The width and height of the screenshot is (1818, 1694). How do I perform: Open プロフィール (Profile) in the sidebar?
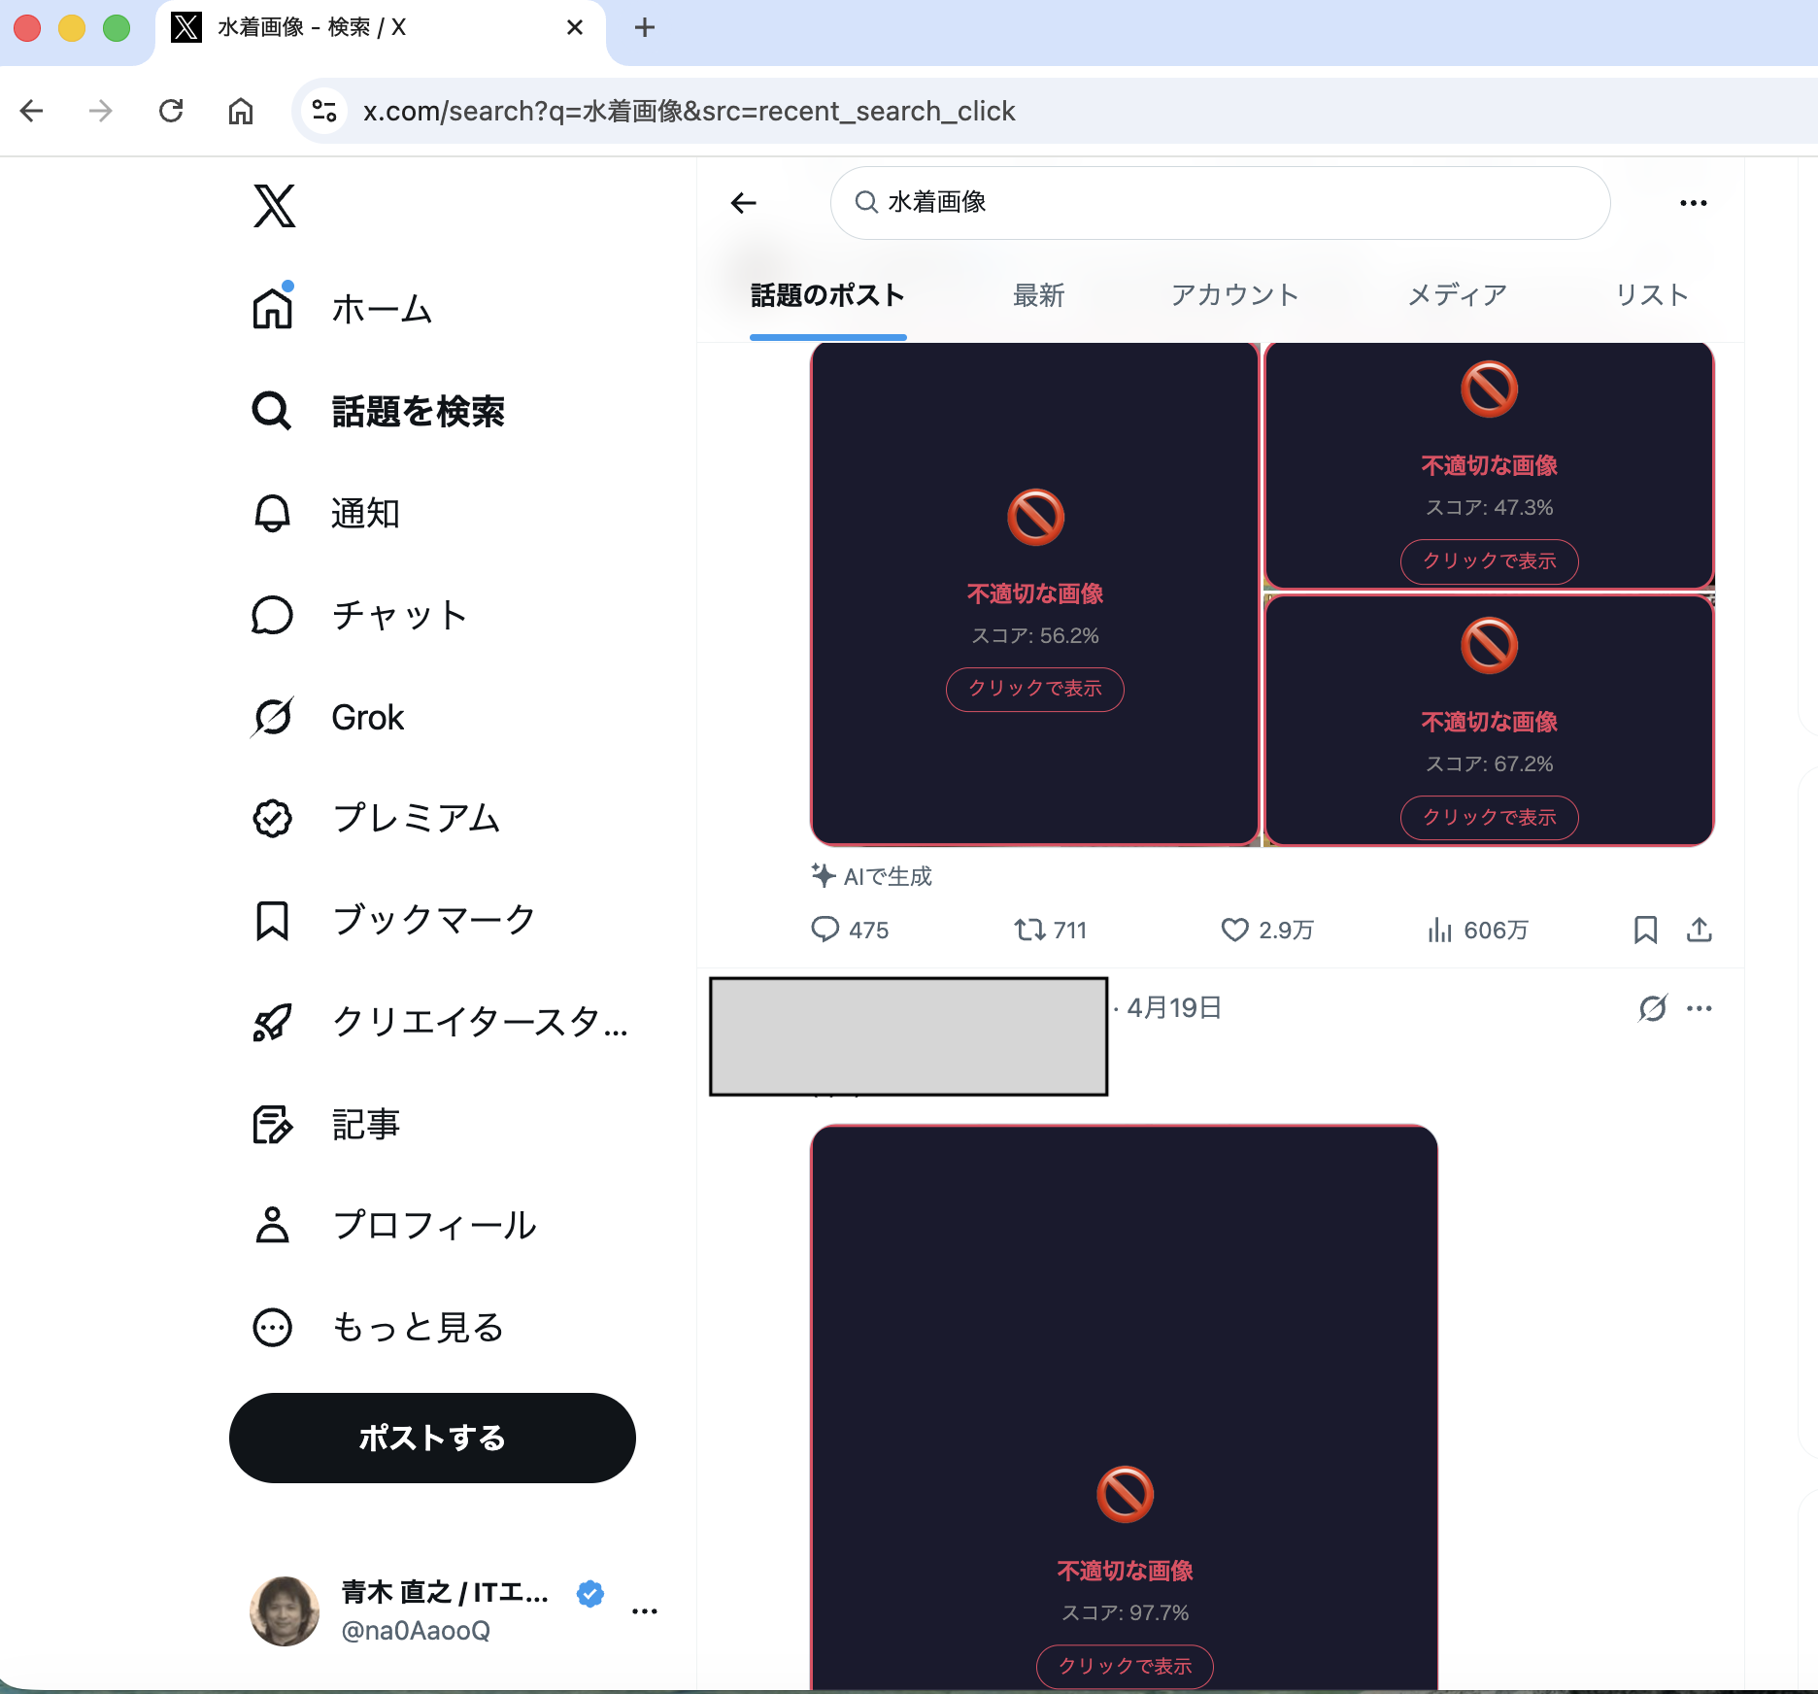(394, 1225)
